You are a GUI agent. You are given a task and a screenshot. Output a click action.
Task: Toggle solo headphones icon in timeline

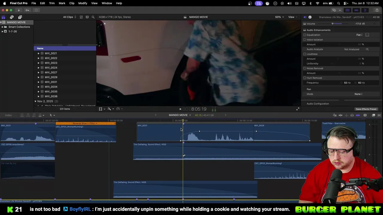pyautogui.click(x=352, y=115)
